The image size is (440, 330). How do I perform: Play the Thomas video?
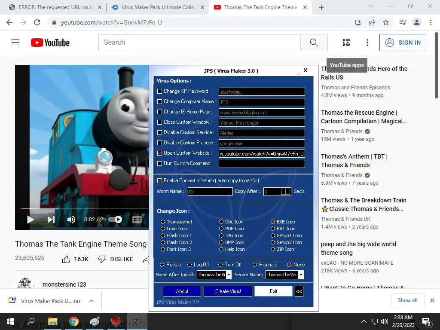[30, 220]
